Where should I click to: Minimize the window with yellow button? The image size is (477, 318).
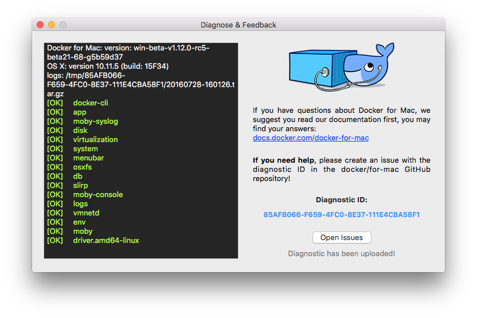click(52, 25)
